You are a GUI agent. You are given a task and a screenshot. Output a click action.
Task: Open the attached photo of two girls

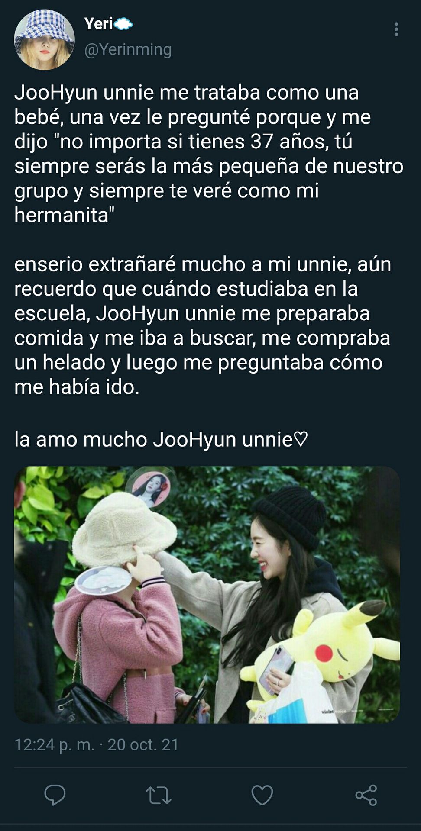[207, 595]
